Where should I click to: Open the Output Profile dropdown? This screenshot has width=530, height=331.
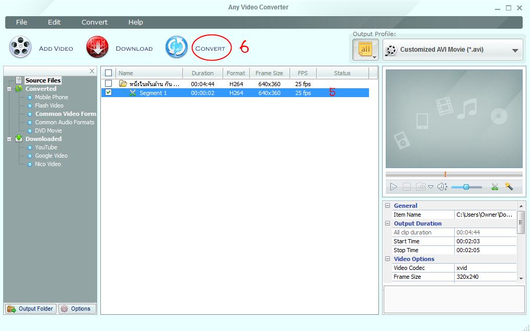tap(453, 50)
